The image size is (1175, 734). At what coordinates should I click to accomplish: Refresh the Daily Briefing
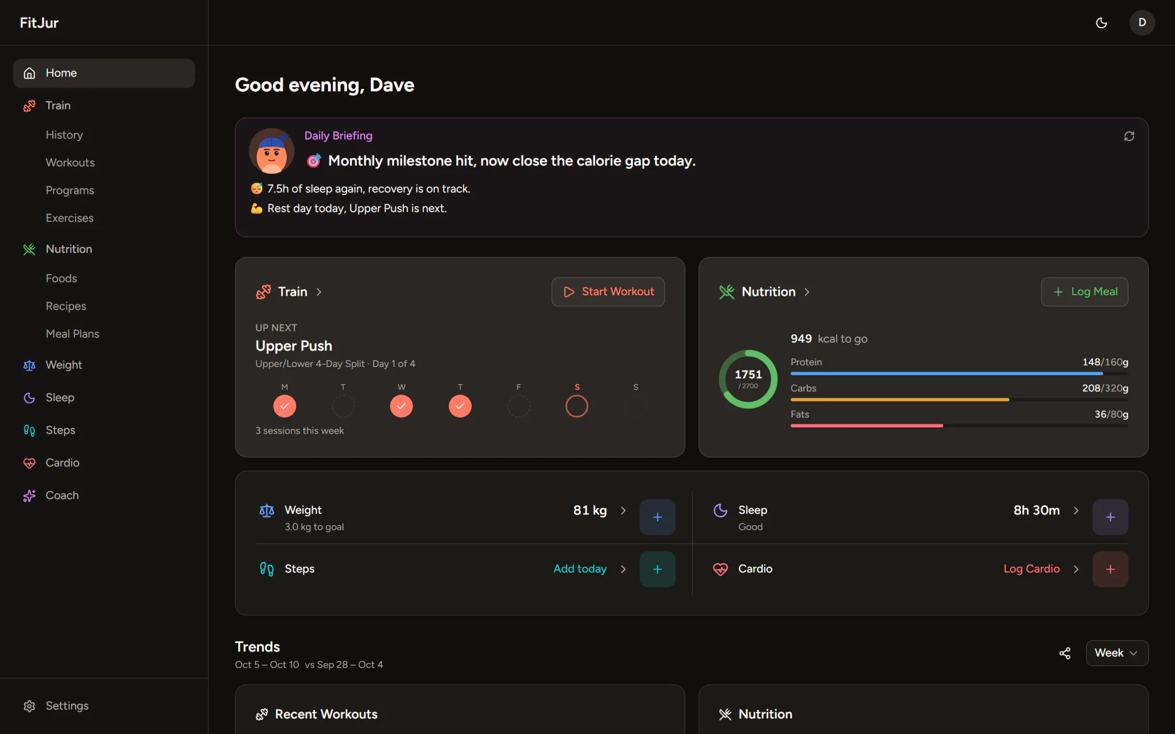tap(1129, 136)
